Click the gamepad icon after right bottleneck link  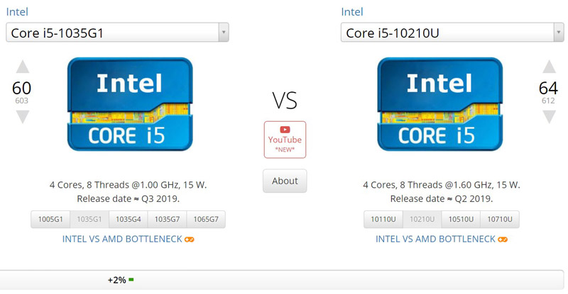[503, 239]
